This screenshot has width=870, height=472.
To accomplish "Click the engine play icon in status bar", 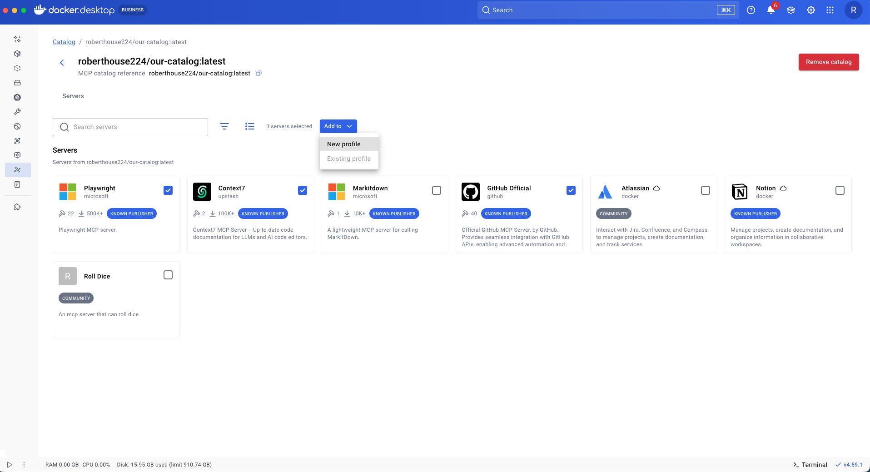I will click(9, 465).
